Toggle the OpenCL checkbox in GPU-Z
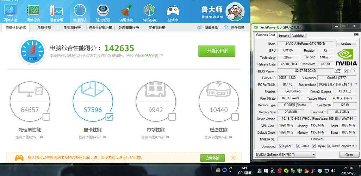The height and width of the screenshot is (176, 361). (x=280, y=146)
